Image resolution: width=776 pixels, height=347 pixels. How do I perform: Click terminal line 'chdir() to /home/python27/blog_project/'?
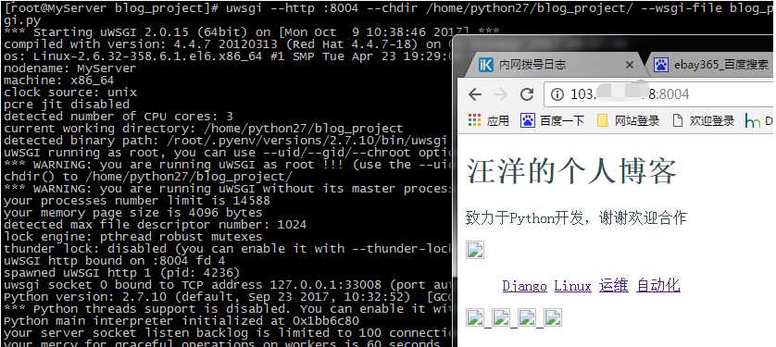click(148, 177)
